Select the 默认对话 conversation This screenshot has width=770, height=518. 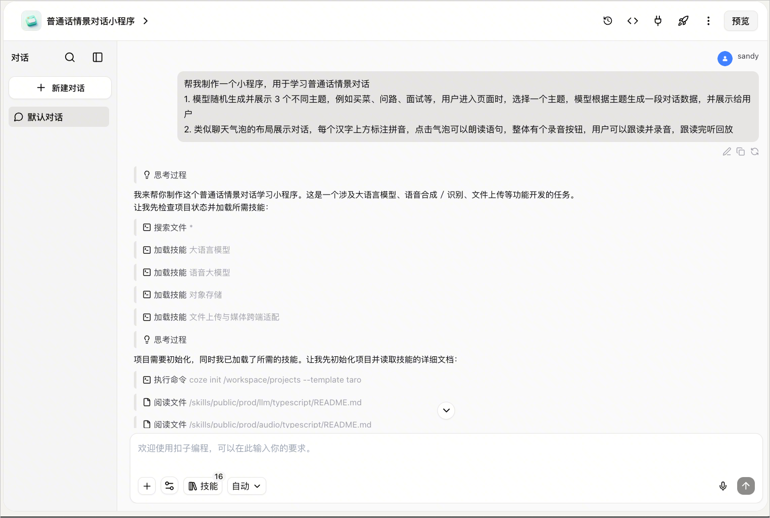(x=59, y=117)
